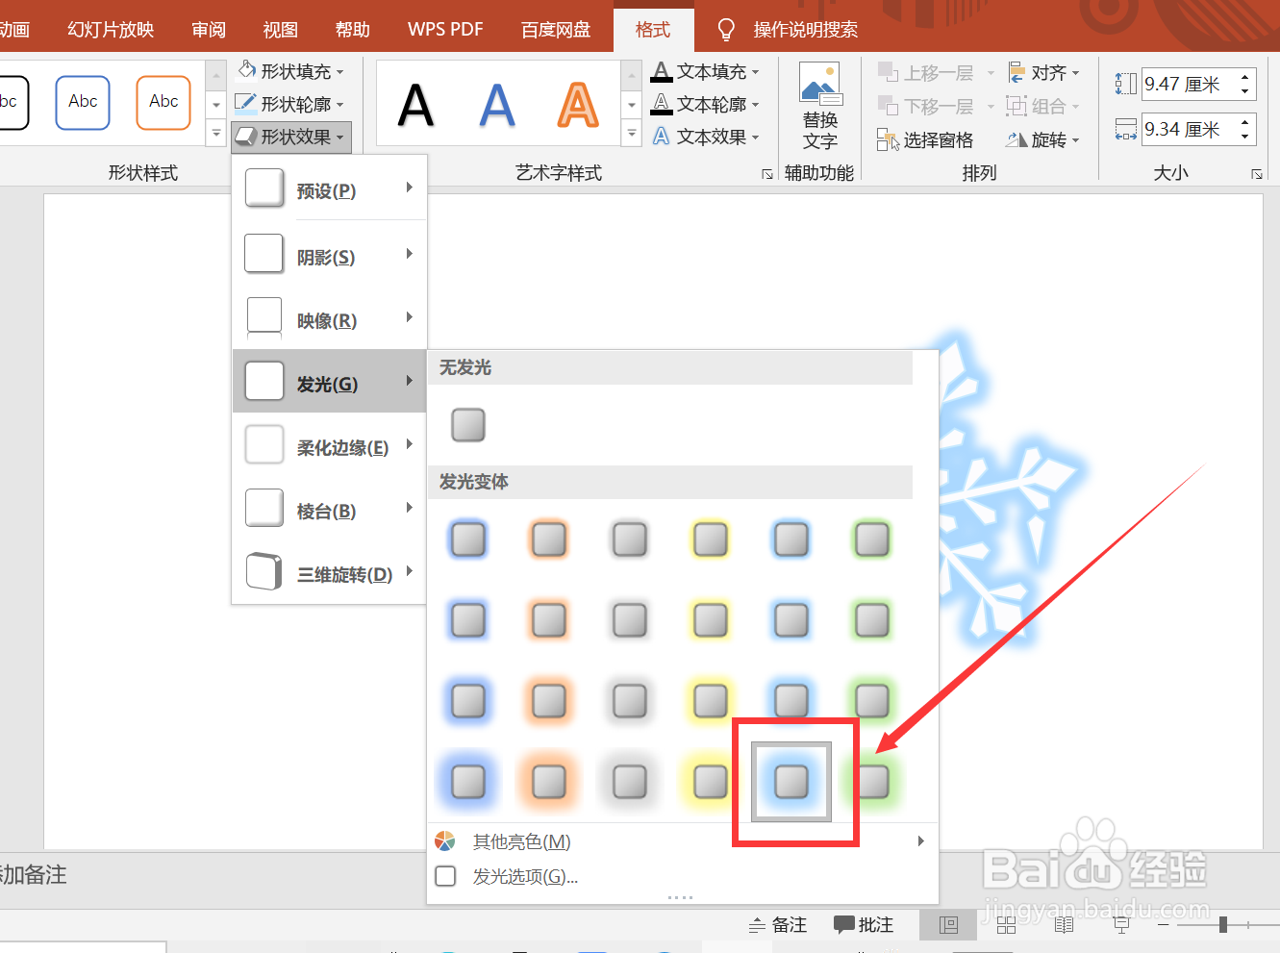Select the gray glow variant in the red box

point(791,781)
